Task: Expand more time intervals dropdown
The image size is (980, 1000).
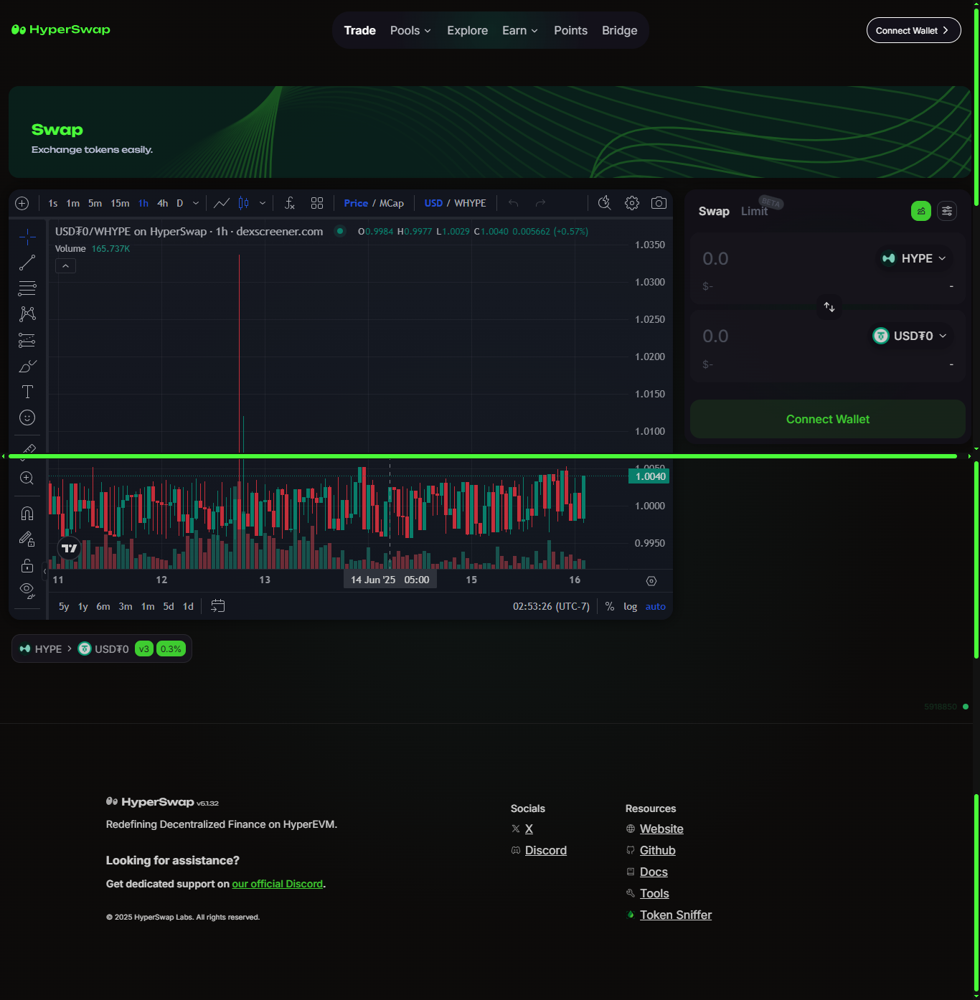Action: 196,203
